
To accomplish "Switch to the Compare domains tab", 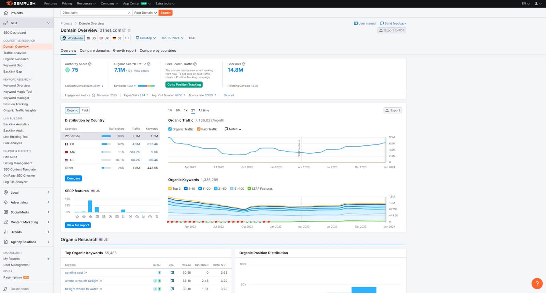I will coord(95,50).
